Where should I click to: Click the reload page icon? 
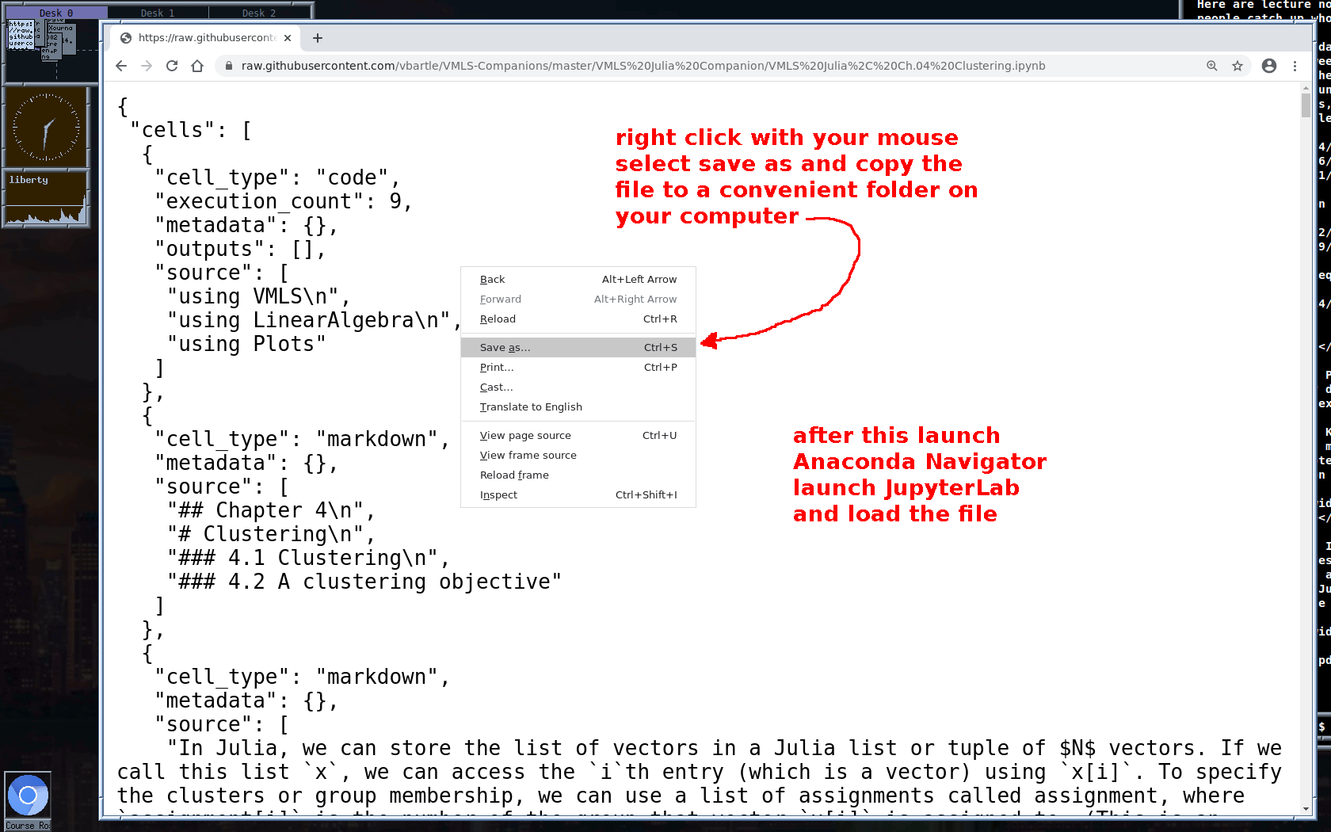[x=172, y=66]
